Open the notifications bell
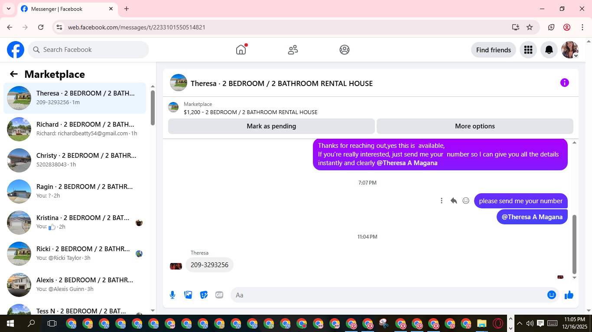Viewport: 592px width, 332px height. click(549, 50)
